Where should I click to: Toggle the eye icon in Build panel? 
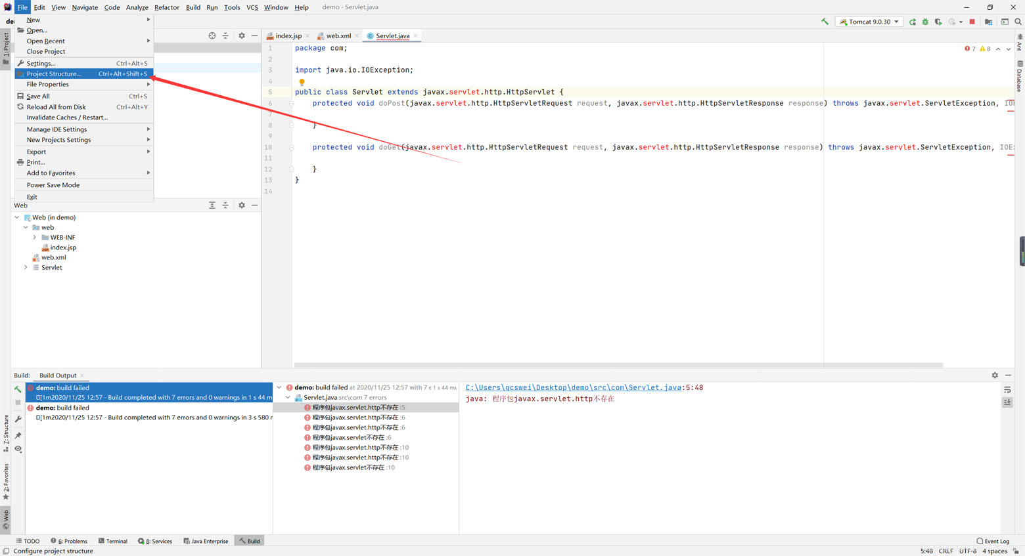(x=18, y=449)
